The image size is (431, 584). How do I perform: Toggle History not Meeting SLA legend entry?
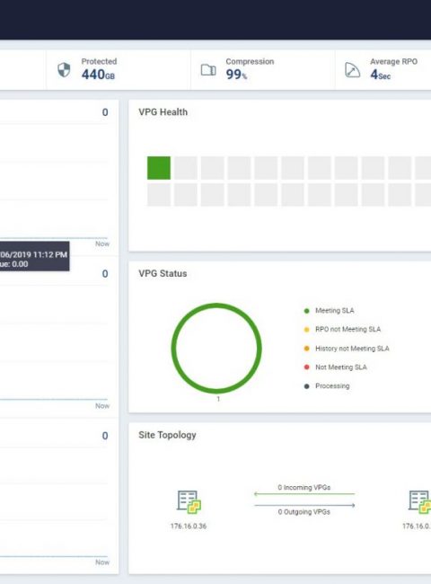point(347,349)
